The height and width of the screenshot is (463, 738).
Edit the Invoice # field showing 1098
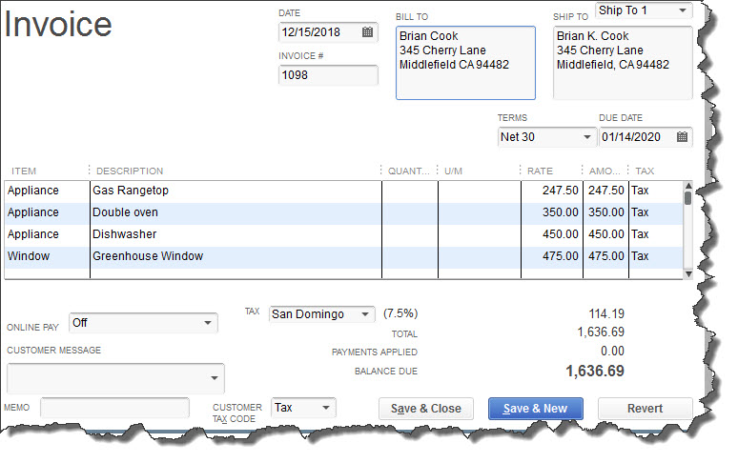coord(327,76)
